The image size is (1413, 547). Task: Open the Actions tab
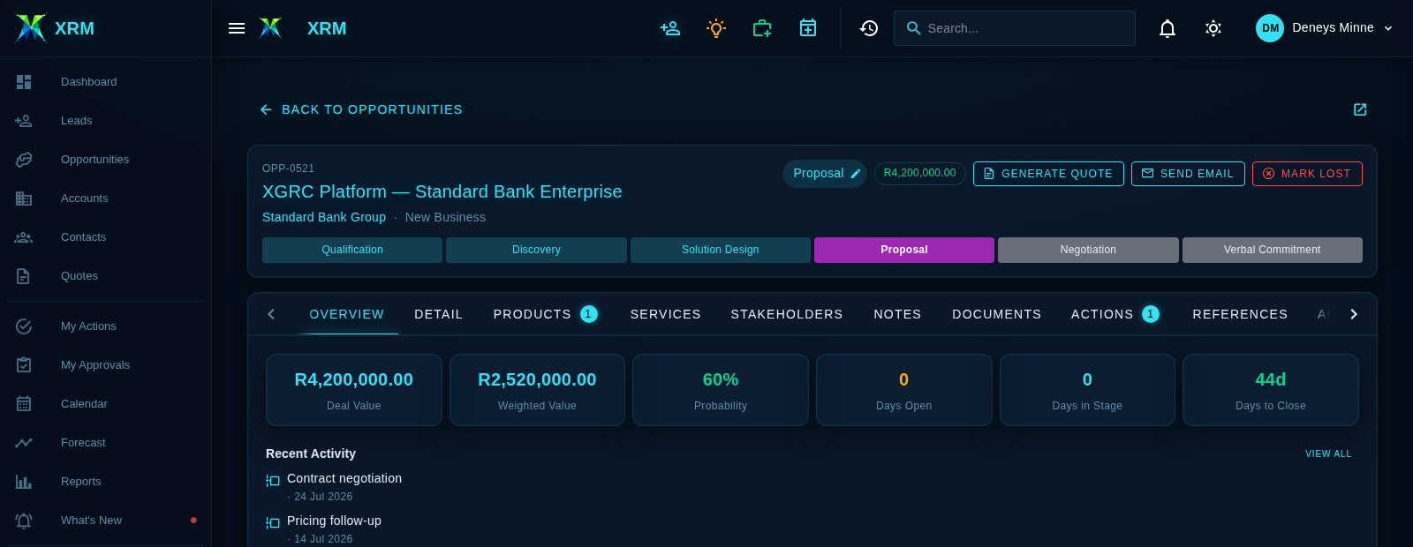[1115, 314]
